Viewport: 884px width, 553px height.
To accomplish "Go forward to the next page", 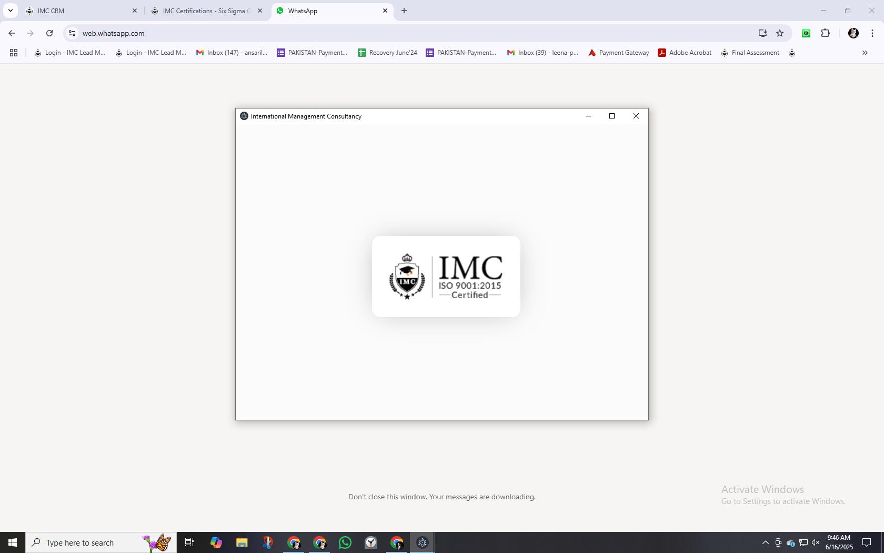I will (x=31, y=33).
